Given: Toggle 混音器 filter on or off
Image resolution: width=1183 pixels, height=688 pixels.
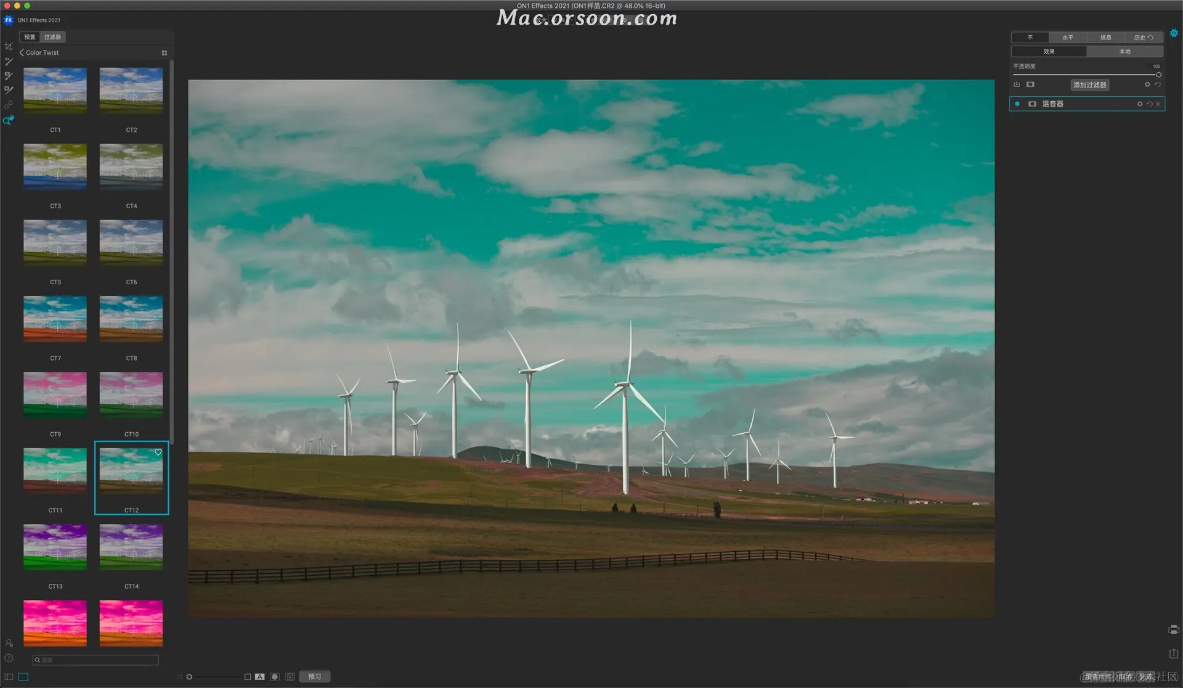Looking at the screenshot, I should coord(1017,104).
